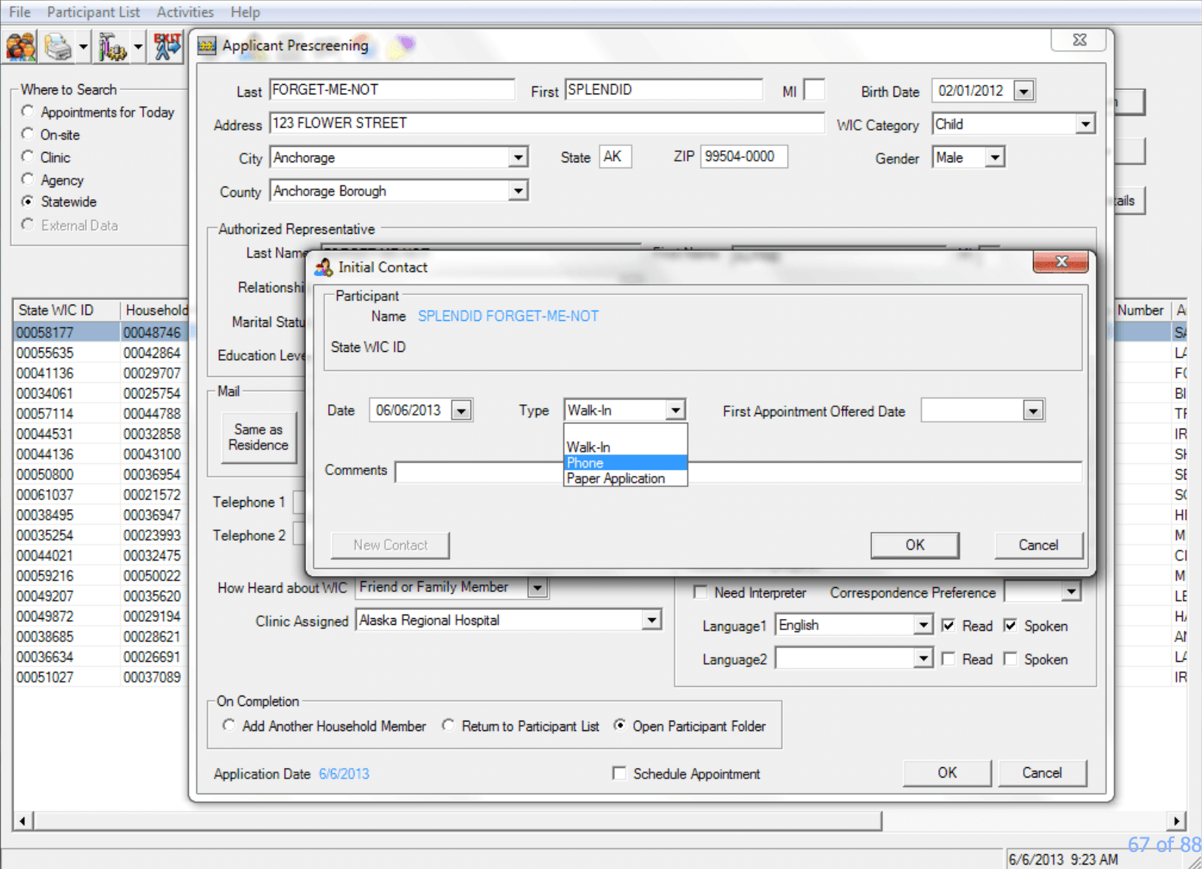
Task: Click the Initial Contact dialog icon
Action: [x=322, y=266]
